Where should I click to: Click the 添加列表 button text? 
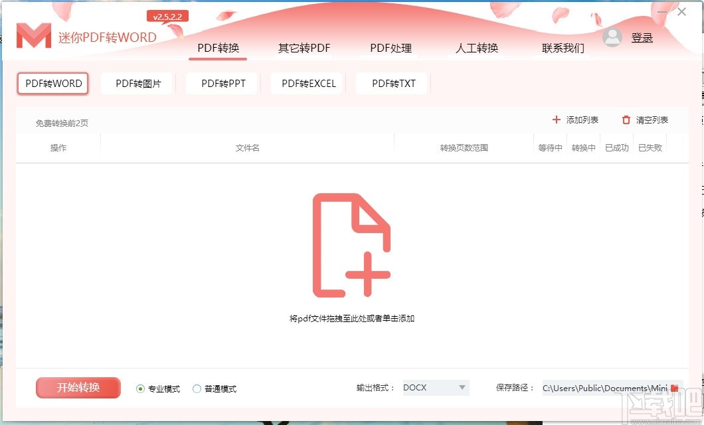point(582,120)
